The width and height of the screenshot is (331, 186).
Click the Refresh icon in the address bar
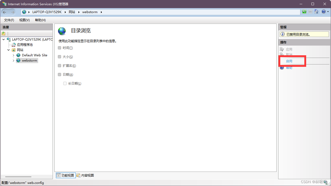(304, 12)
